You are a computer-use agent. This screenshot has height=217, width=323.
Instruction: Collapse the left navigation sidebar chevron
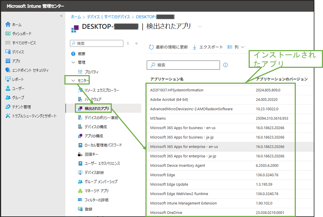(x=61, y=16)
